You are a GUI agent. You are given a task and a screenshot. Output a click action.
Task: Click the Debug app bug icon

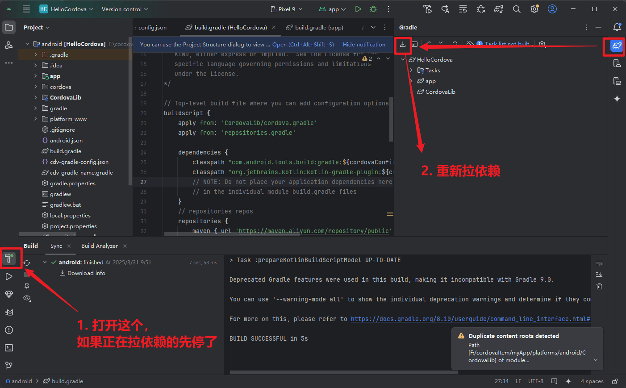click(373, 9)
